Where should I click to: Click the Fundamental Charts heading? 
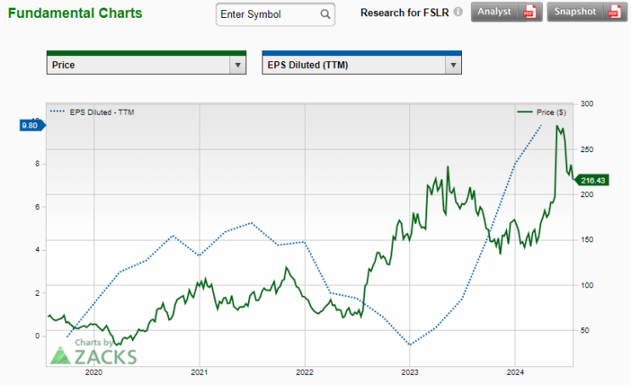[75, 13]
